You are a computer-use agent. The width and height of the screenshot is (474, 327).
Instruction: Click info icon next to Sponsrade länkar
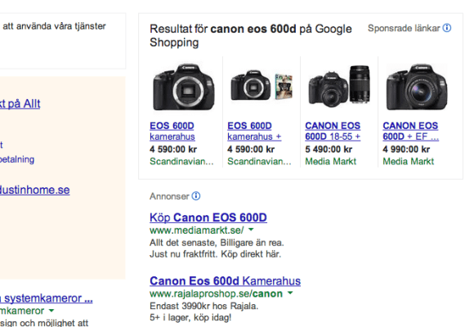click(x=447, y=28)
